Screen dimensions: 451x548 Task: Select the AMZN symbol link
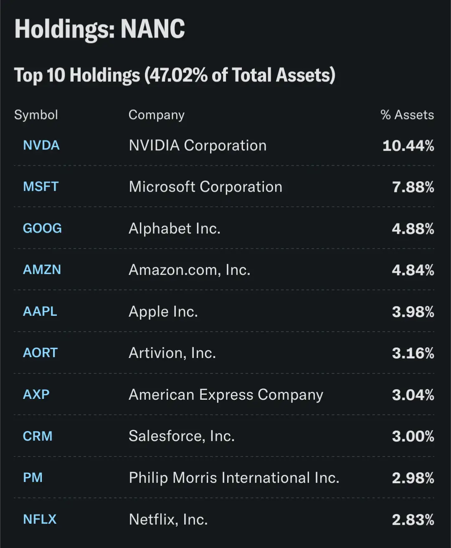pyautogui.click(x=42, y=270)
